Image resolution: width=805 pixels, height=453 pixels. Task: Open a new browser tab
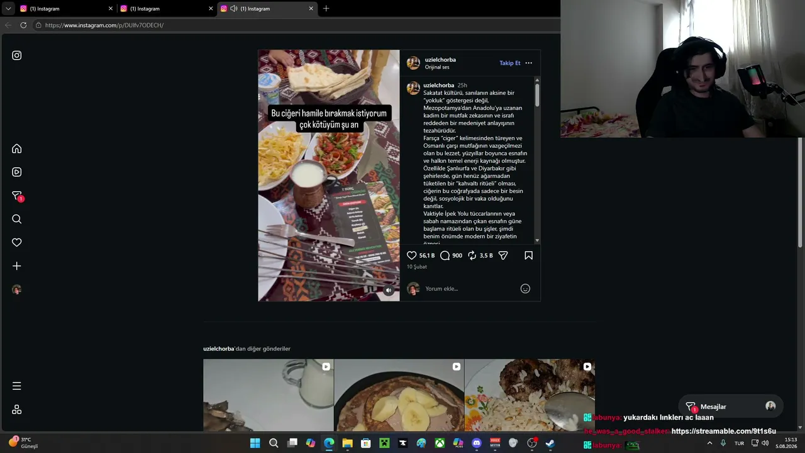[x=326, y=9]
